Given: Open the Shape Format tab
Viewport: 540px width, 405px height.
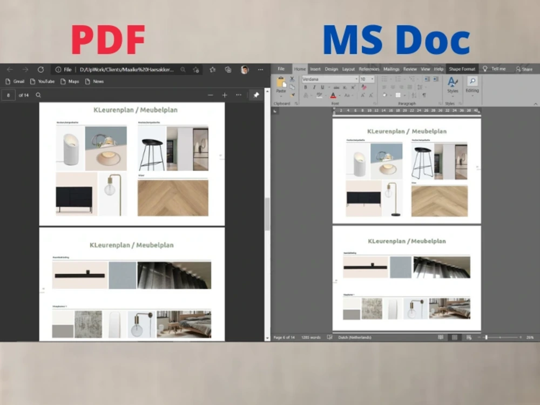Looking at the screenshot, I should pos(462,69).
